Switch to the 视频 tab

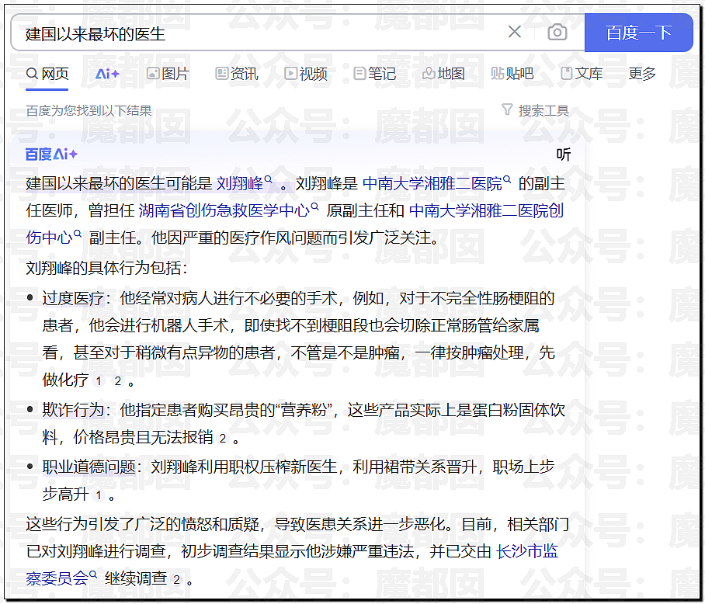click(x=306, y=73)
